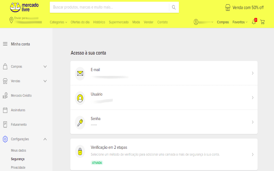Collapse the Configurações sidebar section chevron

[45, 139]
